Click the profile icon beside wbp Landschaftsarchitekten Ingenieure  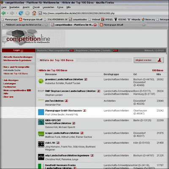pos(92,155)
